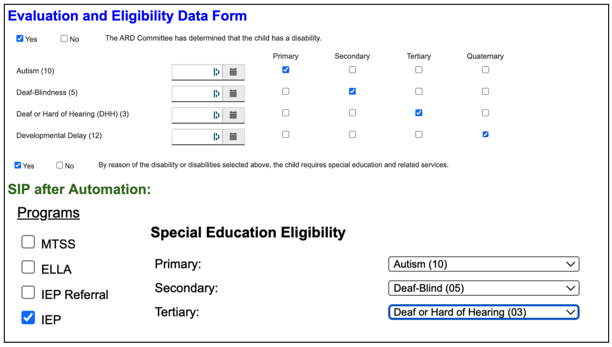Screen dimensions: 612x347
Task: Expand Secondary eligibility dropdown showing Deaf-Blind
Action: pos(483,288)
